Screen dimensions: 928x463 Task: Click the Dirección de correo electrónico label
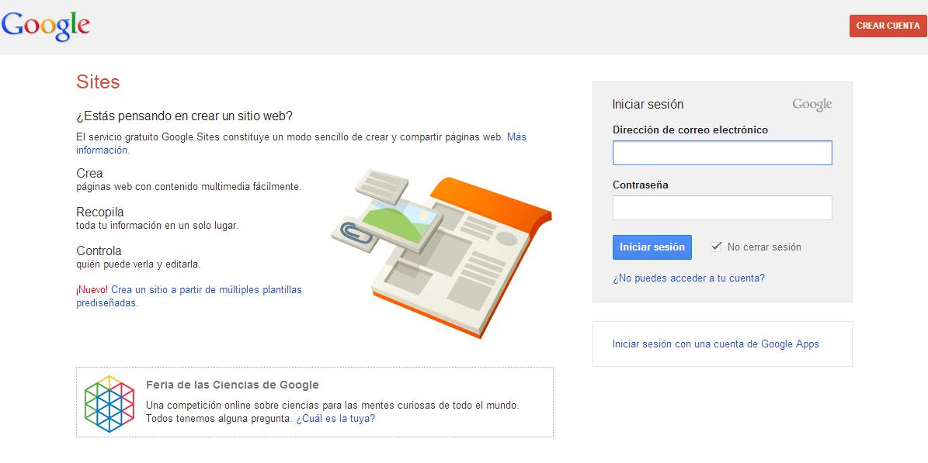(x=690, y=130)
